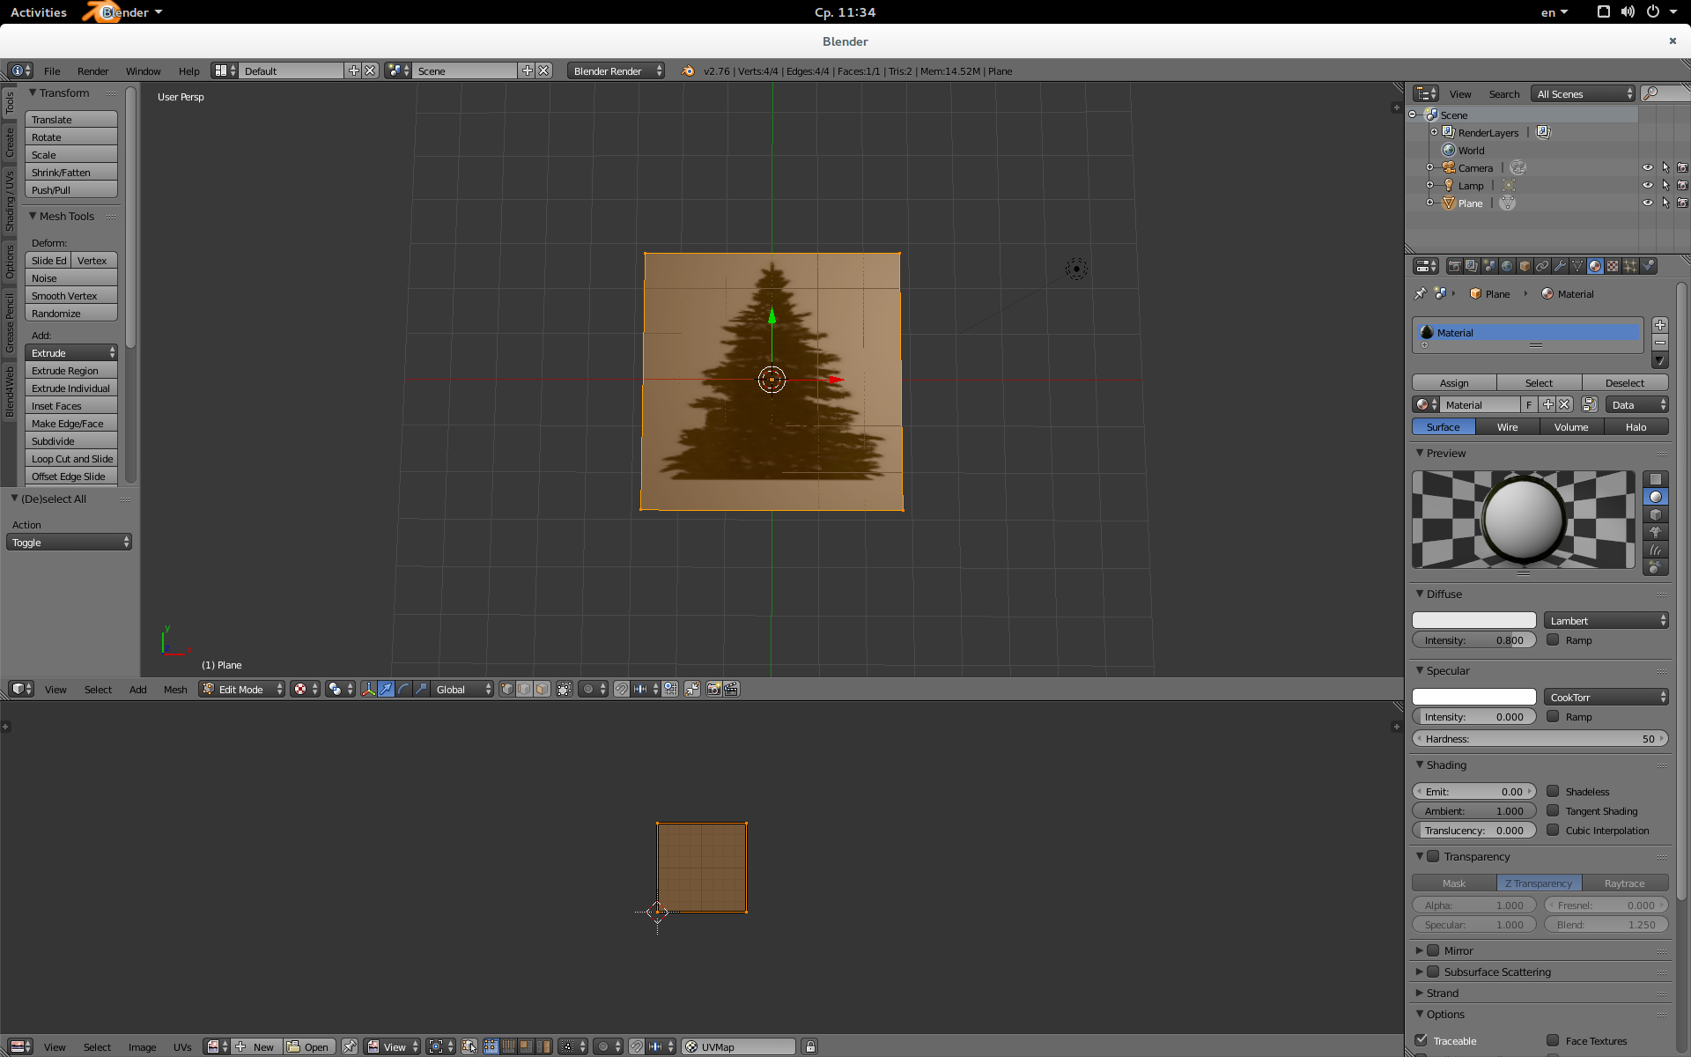Enable the Shadeless checkbox
1691x1057 pixels.
click(1554, 792)
